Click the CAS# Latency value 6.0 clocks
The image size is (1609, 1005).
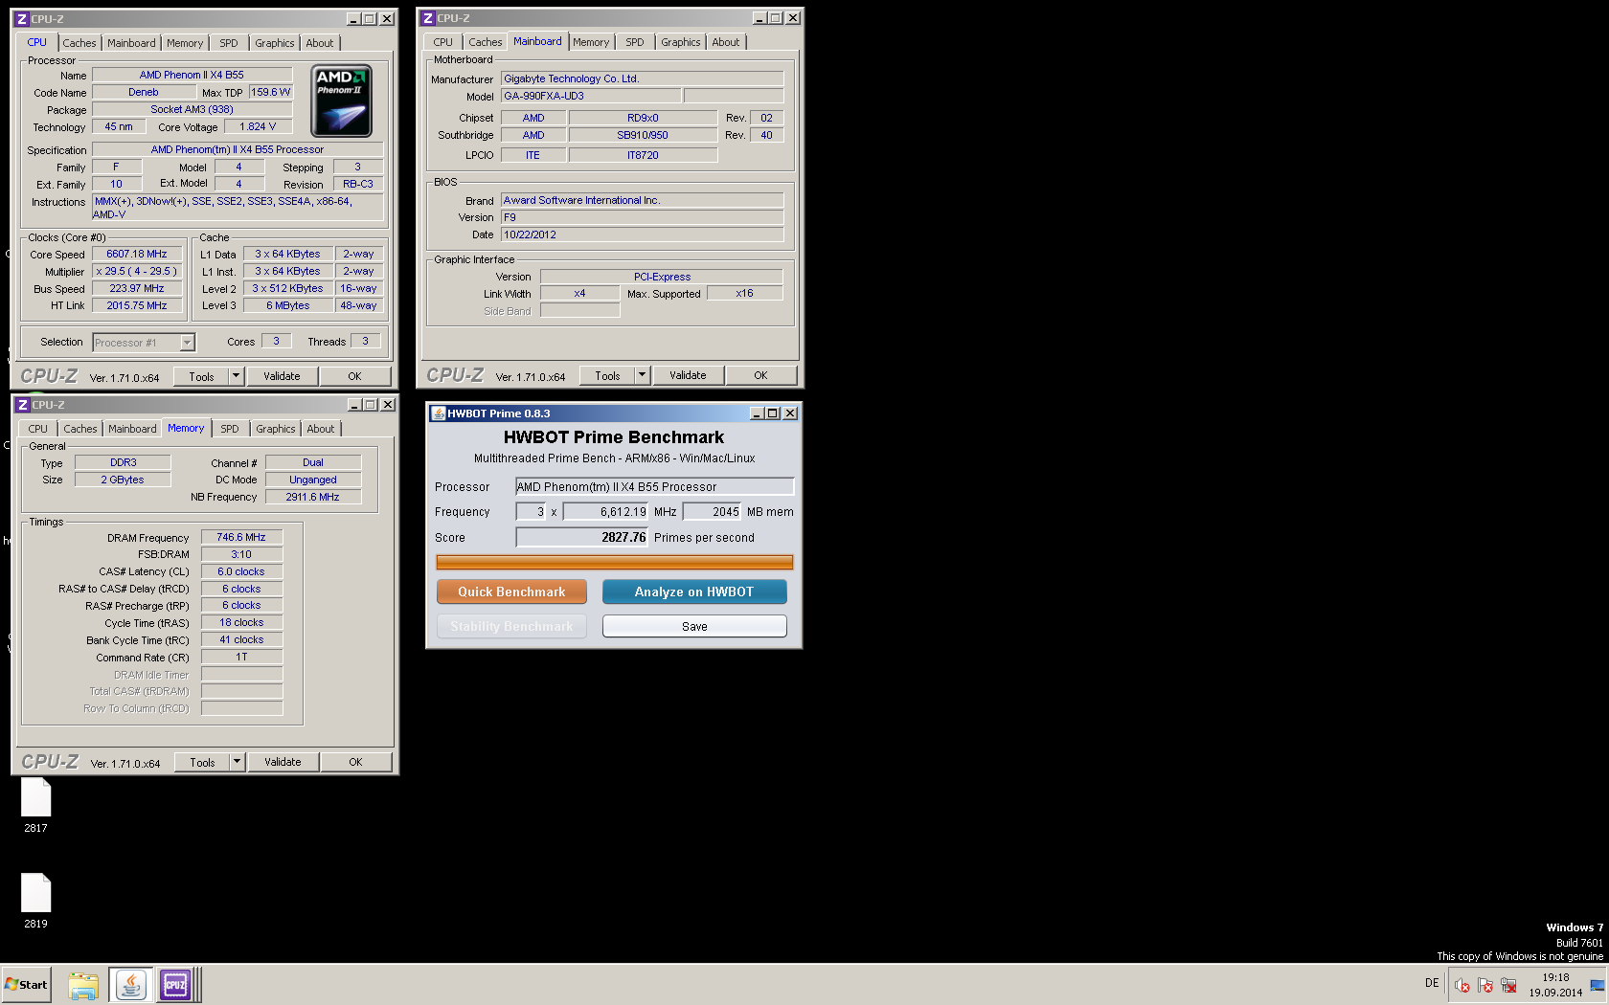[241, 571]
